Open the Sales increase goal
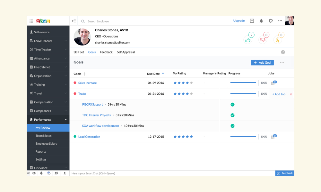The width and height of the screenshot is (321, 192). pos(87,83)
